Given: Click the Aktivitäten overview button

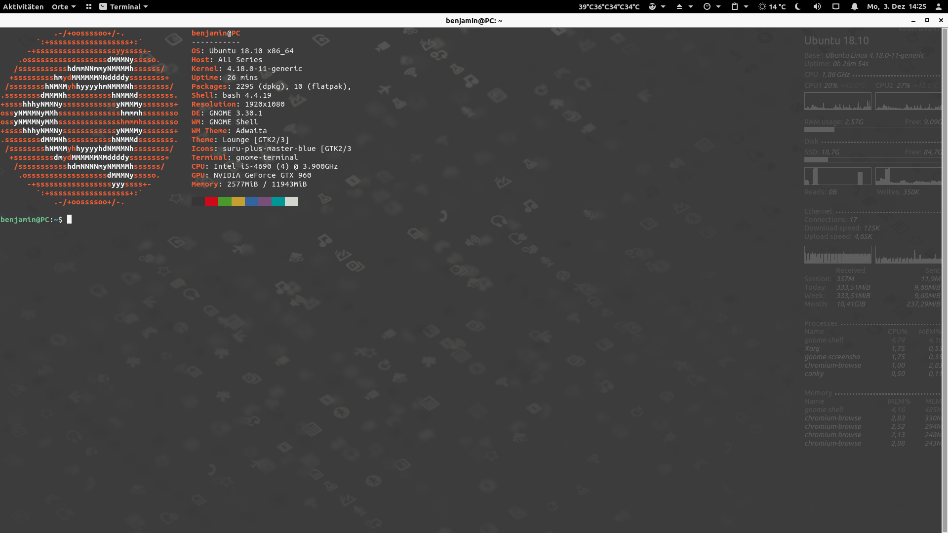Looking at the screenshot, I should [x=23, y=6].
